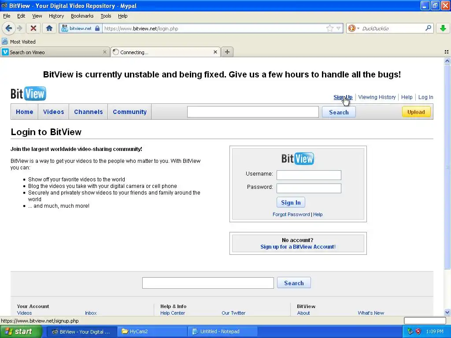Go back with the browser Back arrow
451x338 pixels.
click(9, 28)
